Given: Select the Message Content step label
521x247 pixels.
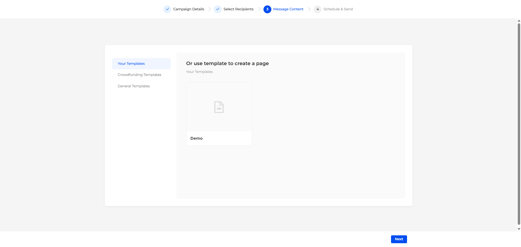Looking at the screenshot, I should (288, 9).
